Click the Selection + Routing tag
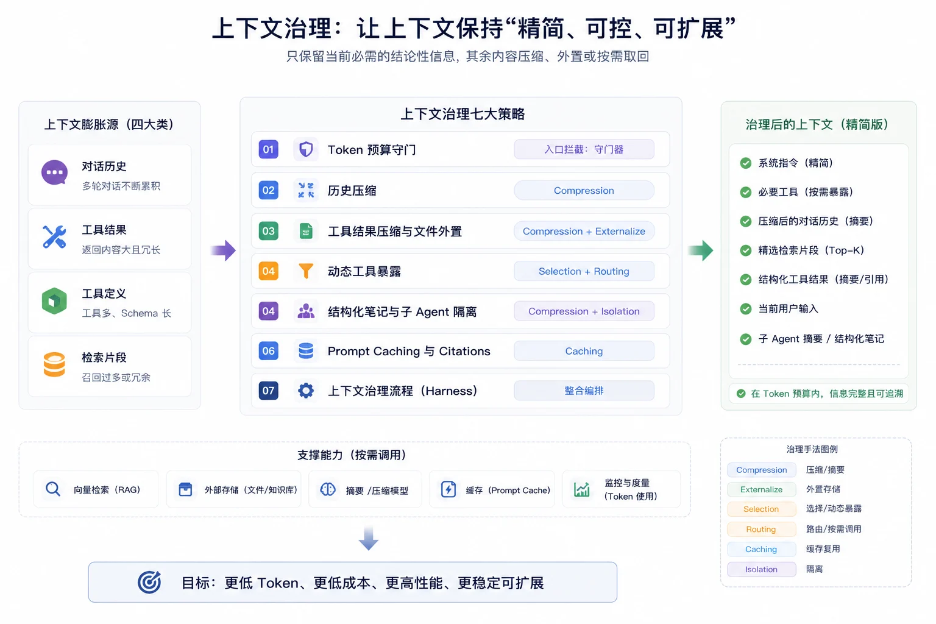936x624 pixels. tap(584, 271)
